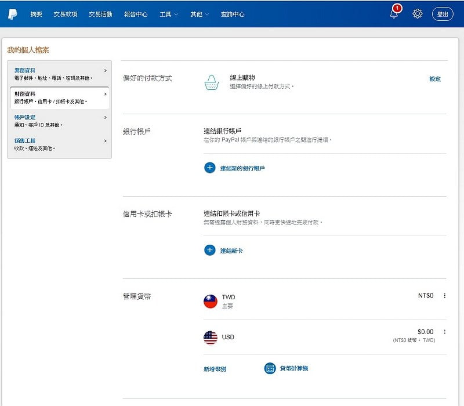This screenshot has height=406, width=464.
Task: Open settings via the gear icon
Action: point(417,13)
